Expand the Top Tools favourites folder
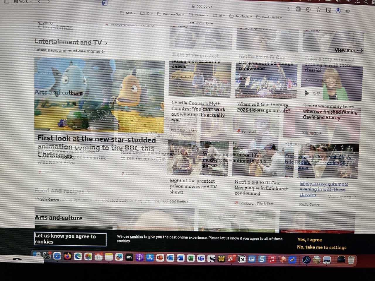This screenshot has width=375, height=281. tap(241, 16)
